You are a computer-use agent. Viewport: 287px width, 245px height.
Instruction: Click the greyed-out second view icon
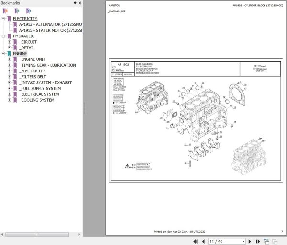(x=275, y=241)
